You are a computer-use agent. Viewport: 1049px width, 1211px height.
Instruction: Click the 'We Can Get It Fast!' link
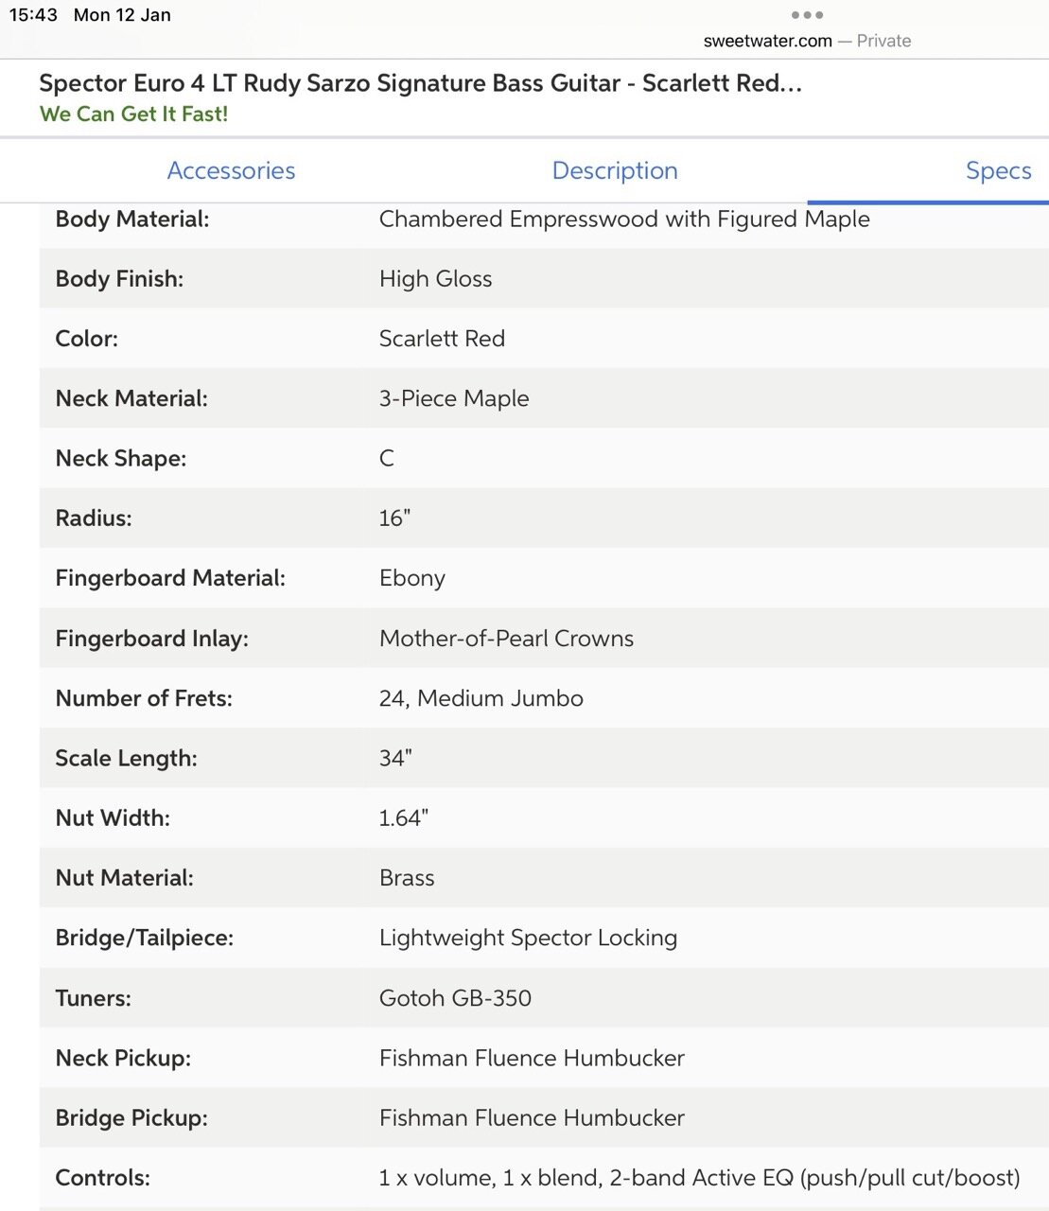(x=133, y=114)
